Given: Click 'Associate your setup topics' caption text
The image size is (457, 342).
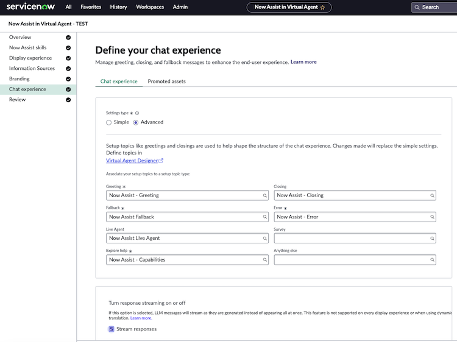Looking at the screenshot, I should tap(148, 174).
